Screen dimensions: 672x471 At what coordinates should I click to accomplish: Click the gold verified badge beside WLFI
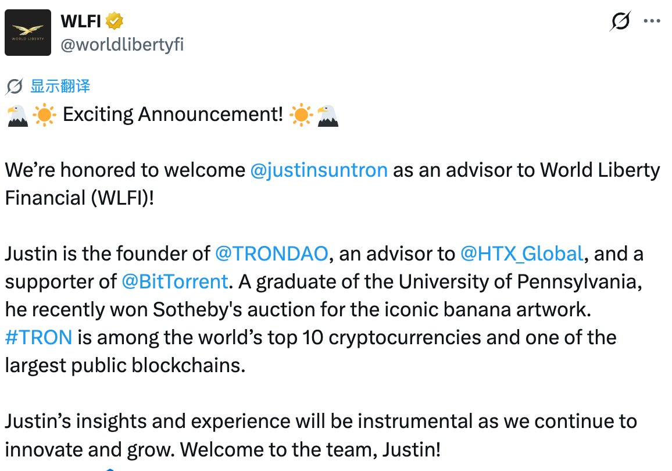[115, 22]
